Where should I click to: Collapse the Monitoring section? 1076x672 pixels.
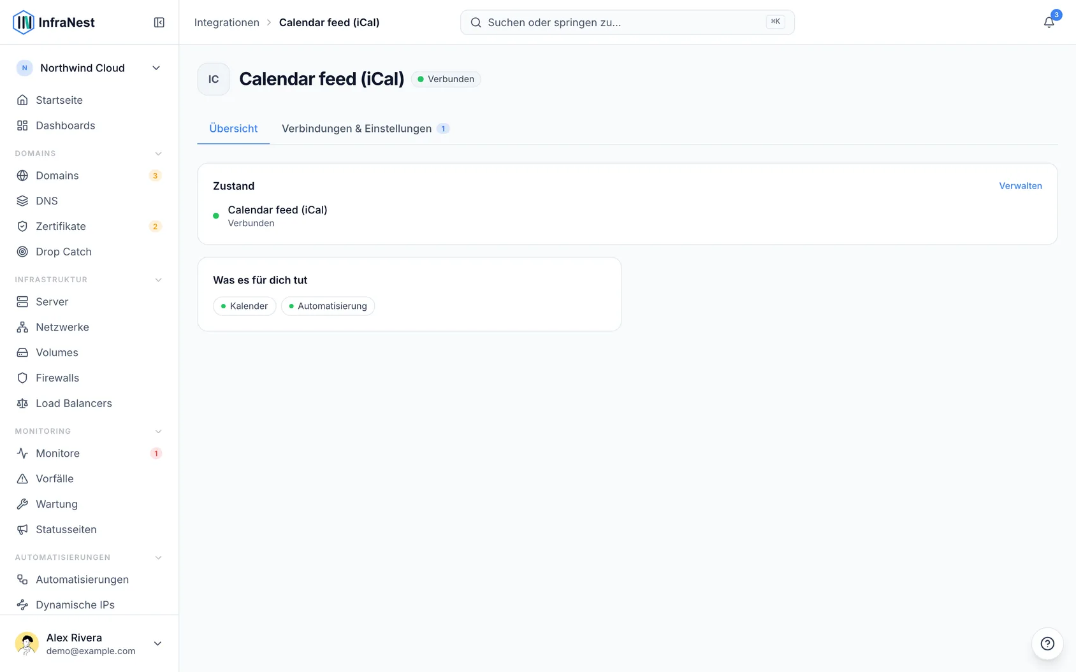[159, 431]
